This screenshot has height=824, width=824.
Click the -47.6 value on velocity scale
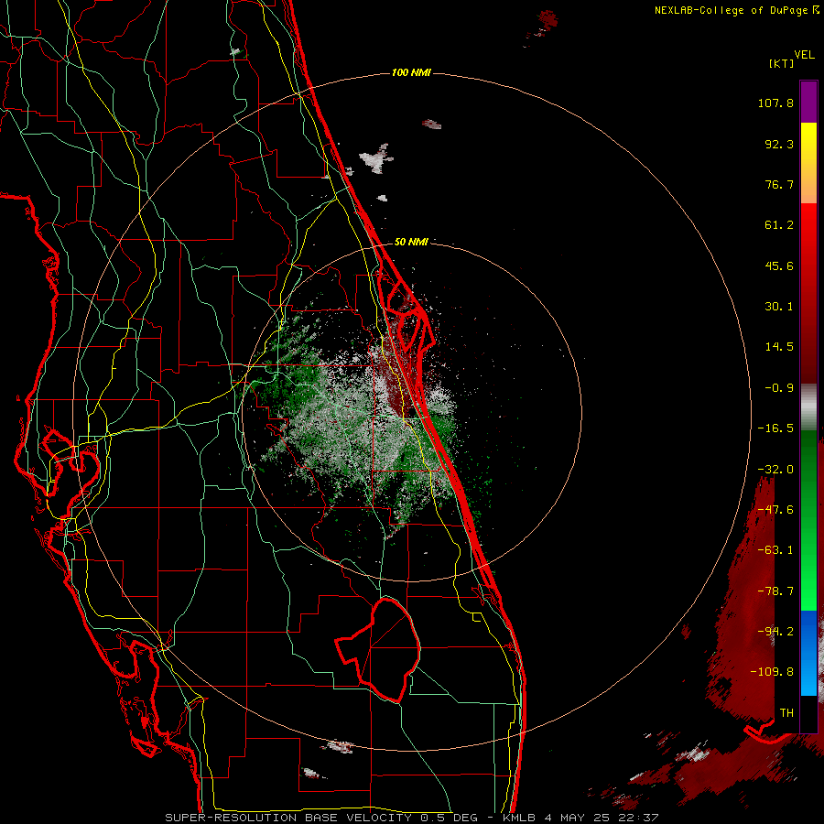point(775,510)
